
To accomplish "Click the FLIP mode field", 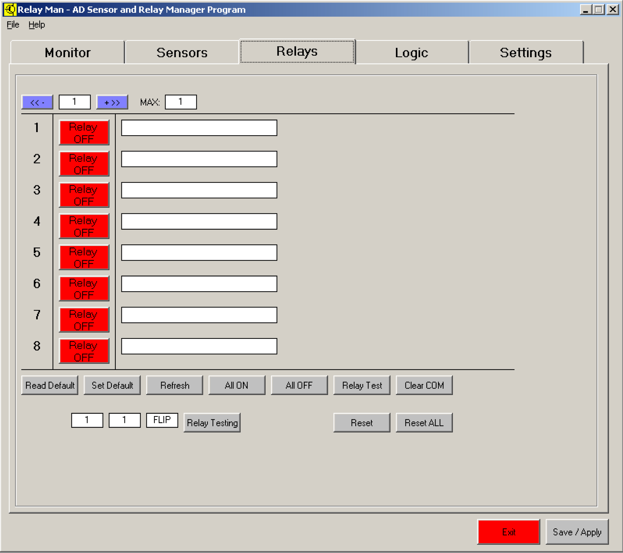I will [162, 420].
